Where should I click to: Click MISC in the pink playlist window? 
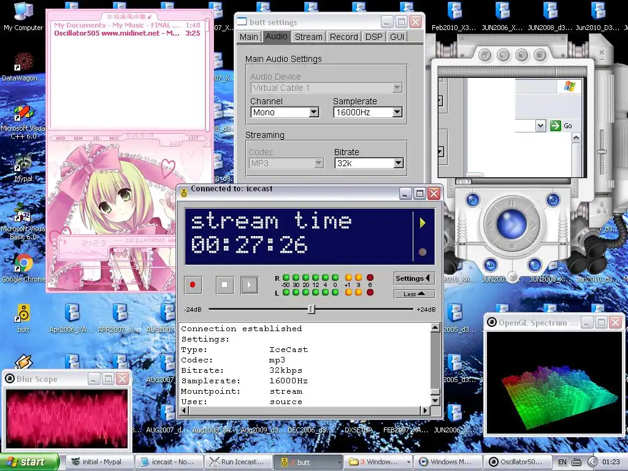[115, 138]
